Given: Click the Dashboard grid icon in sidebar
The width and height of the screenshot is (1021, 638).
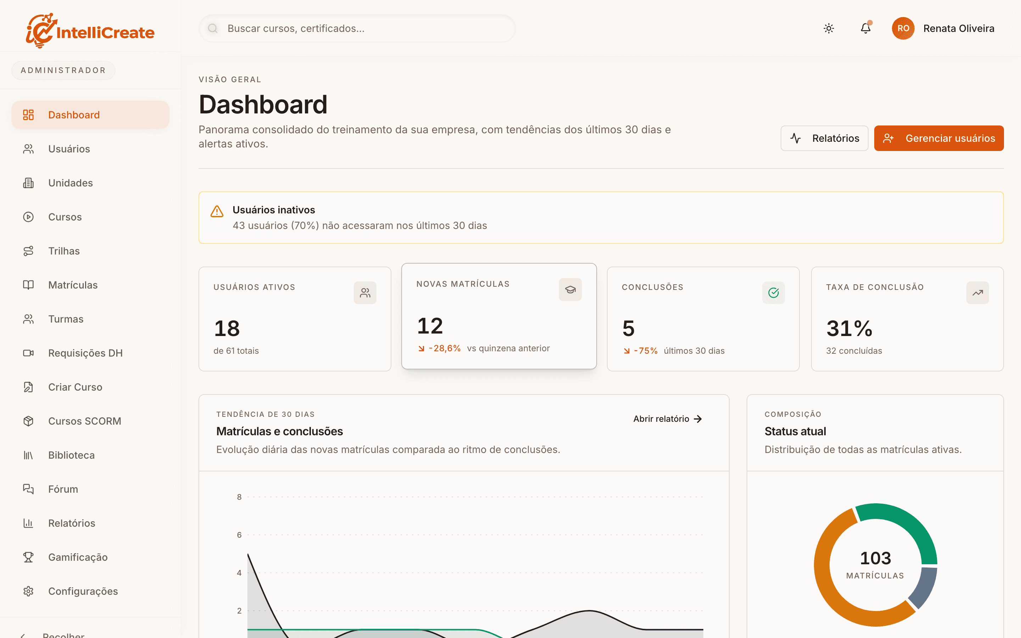Looking at the screenshot, I should tap(28, 115).
